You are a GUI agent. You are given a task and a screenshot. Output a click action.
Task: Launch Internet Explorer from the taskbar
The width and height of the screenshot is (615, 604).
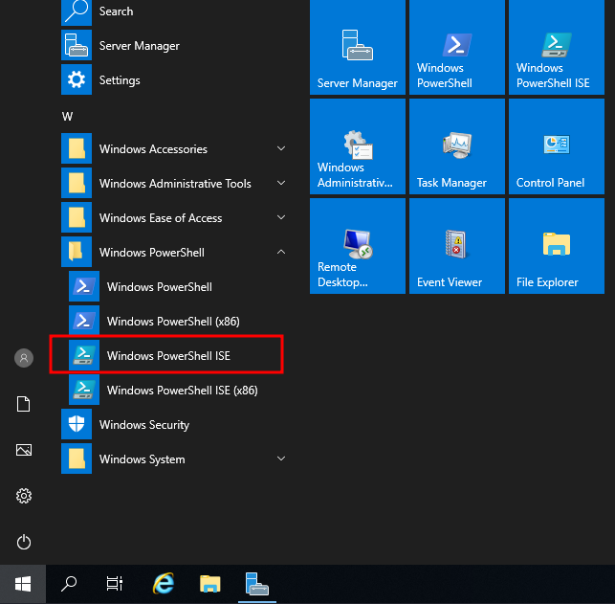(164, 584)
